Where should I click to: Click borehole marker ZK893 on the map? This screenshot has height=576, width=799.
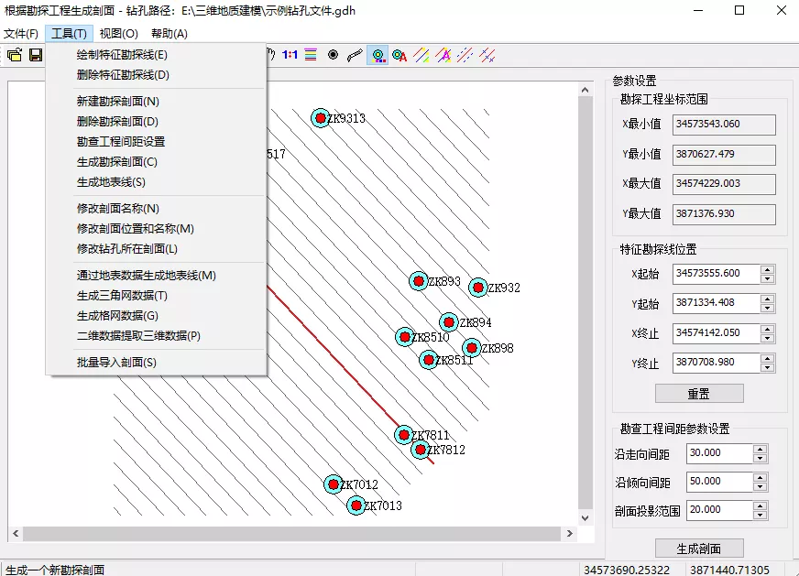[x=419, y=280]
